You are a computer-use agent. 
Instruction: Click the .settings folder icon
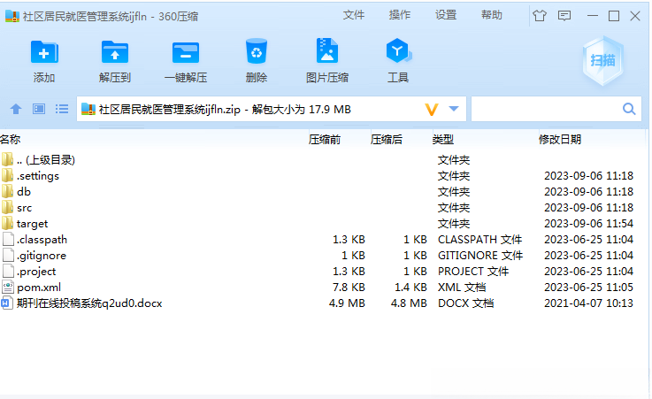point(7,175)
